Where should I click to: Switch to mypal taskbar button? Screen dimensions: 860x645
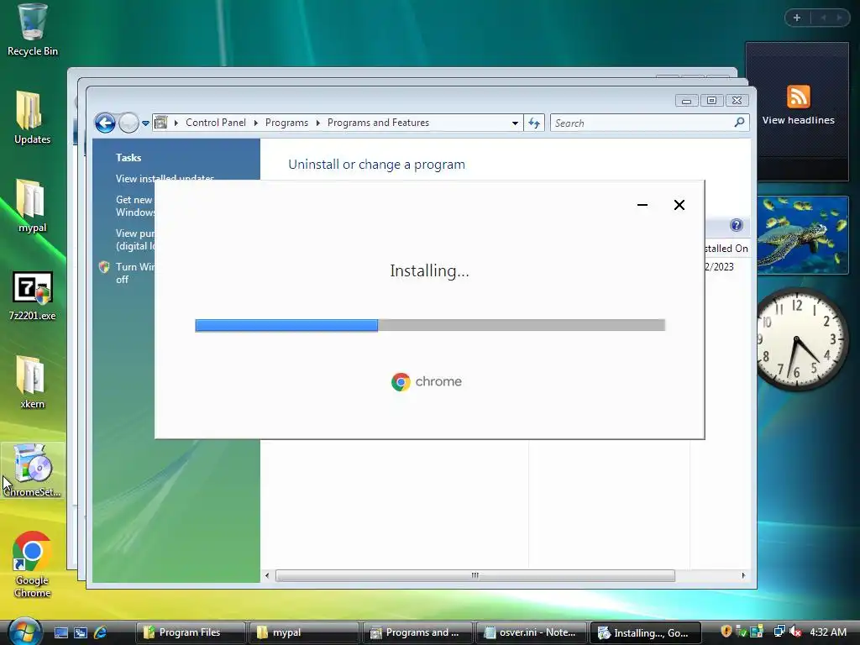(304, 632)
